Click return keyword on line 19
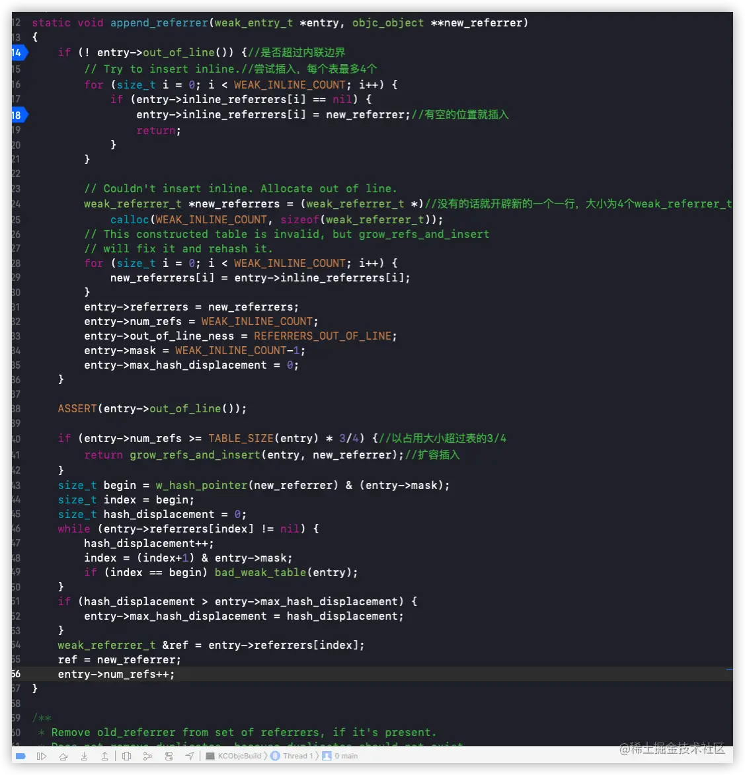The image size is (745, 775). (156, 130)
